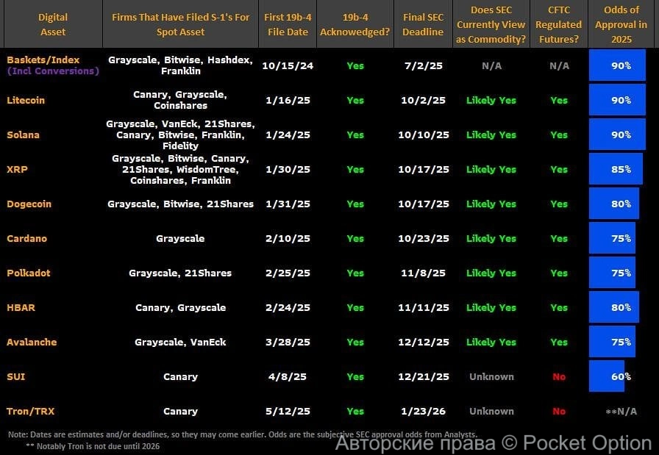Click the Pocket Option copyright watermark
659x455 pixels.
click(494, 443)
